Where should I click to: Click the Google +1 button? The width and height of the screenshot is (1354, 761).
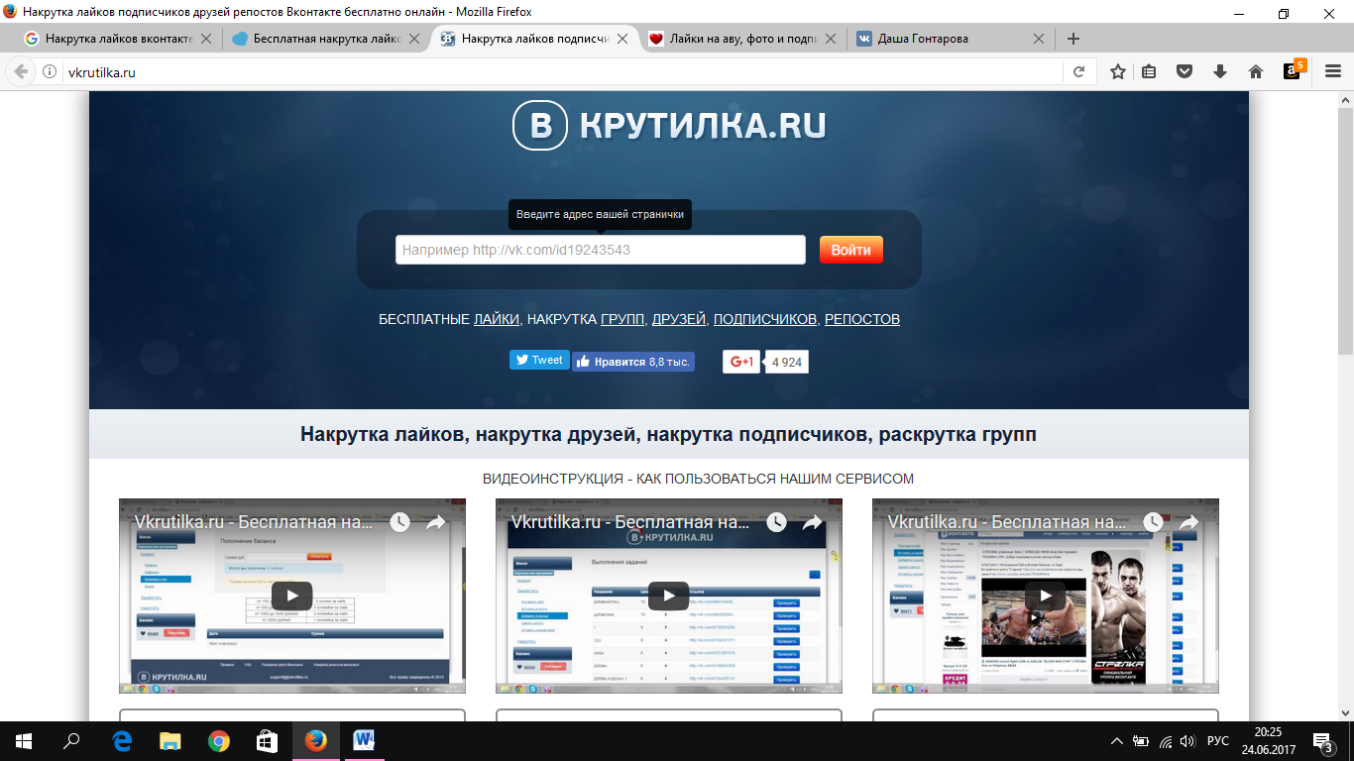[x=741, y=362]
